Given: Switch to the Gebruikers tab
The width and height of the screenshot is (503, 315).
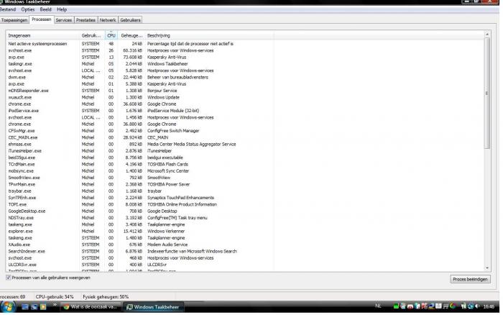Looking at the screenshot, I should click(130, 20).
